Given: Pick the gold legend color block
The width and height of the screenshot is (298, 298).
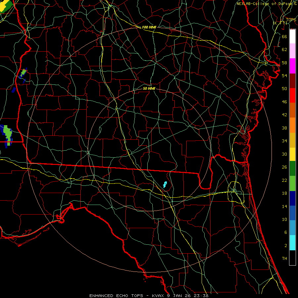Looking at the screenshot, I should pyautogui.click(x=292, y=140).
